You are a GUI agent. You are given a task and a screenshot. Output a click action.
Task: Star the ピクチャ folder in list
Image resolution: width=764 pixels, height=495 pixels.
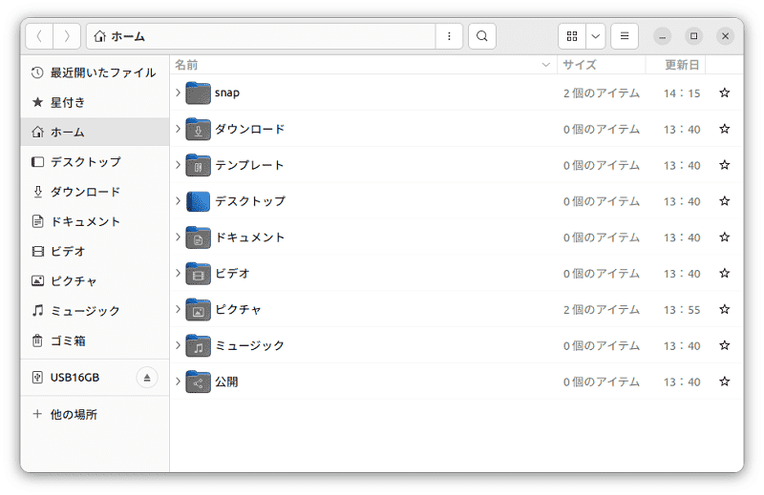(725, 309)
